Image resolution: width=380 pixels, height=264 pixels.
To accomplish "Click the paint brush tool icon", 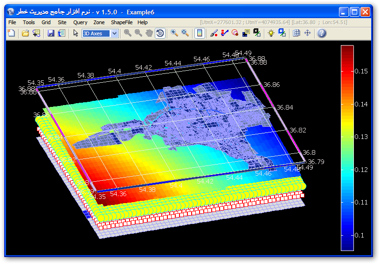I will (214, 33).
